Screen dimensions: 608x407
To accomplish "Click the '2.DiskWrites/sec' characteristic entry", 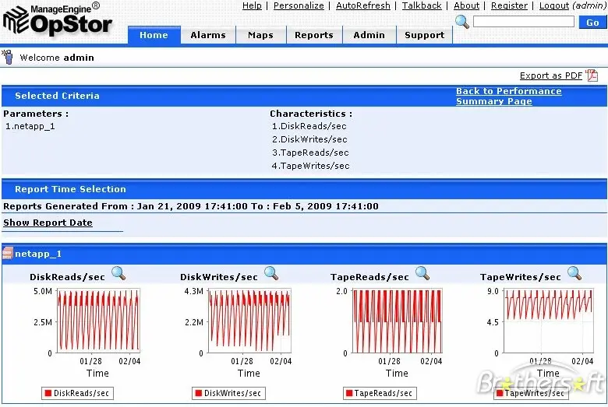I will click(x=309, y=139).
